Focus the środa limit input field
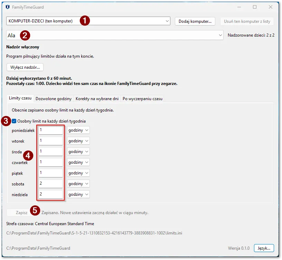Screen dimensions: 282x260 point(51,151)
